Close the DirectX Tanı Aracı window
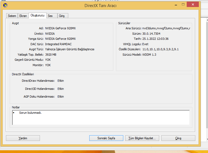Screen dimensions: 208x153 click(194, 5)
